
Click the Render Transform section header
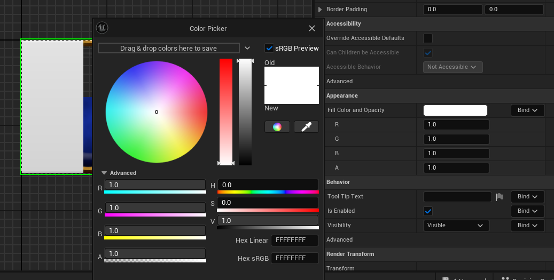pyautogui.click(x=350, y=254)
